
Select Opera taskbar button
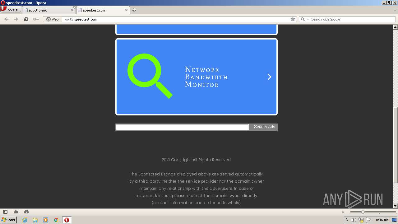[67, 220]
